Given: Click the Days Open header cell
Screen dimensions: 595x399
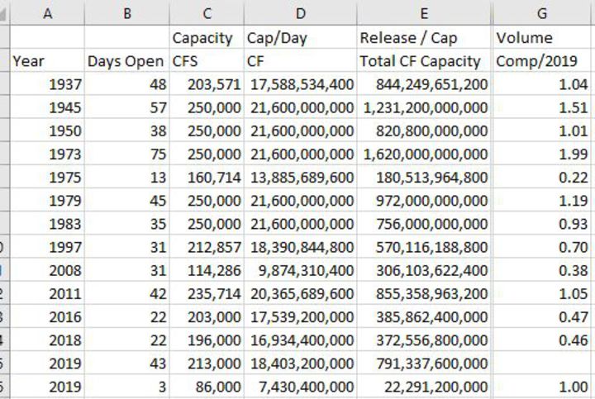Looking at the screenshot, I should click(126, 61).
